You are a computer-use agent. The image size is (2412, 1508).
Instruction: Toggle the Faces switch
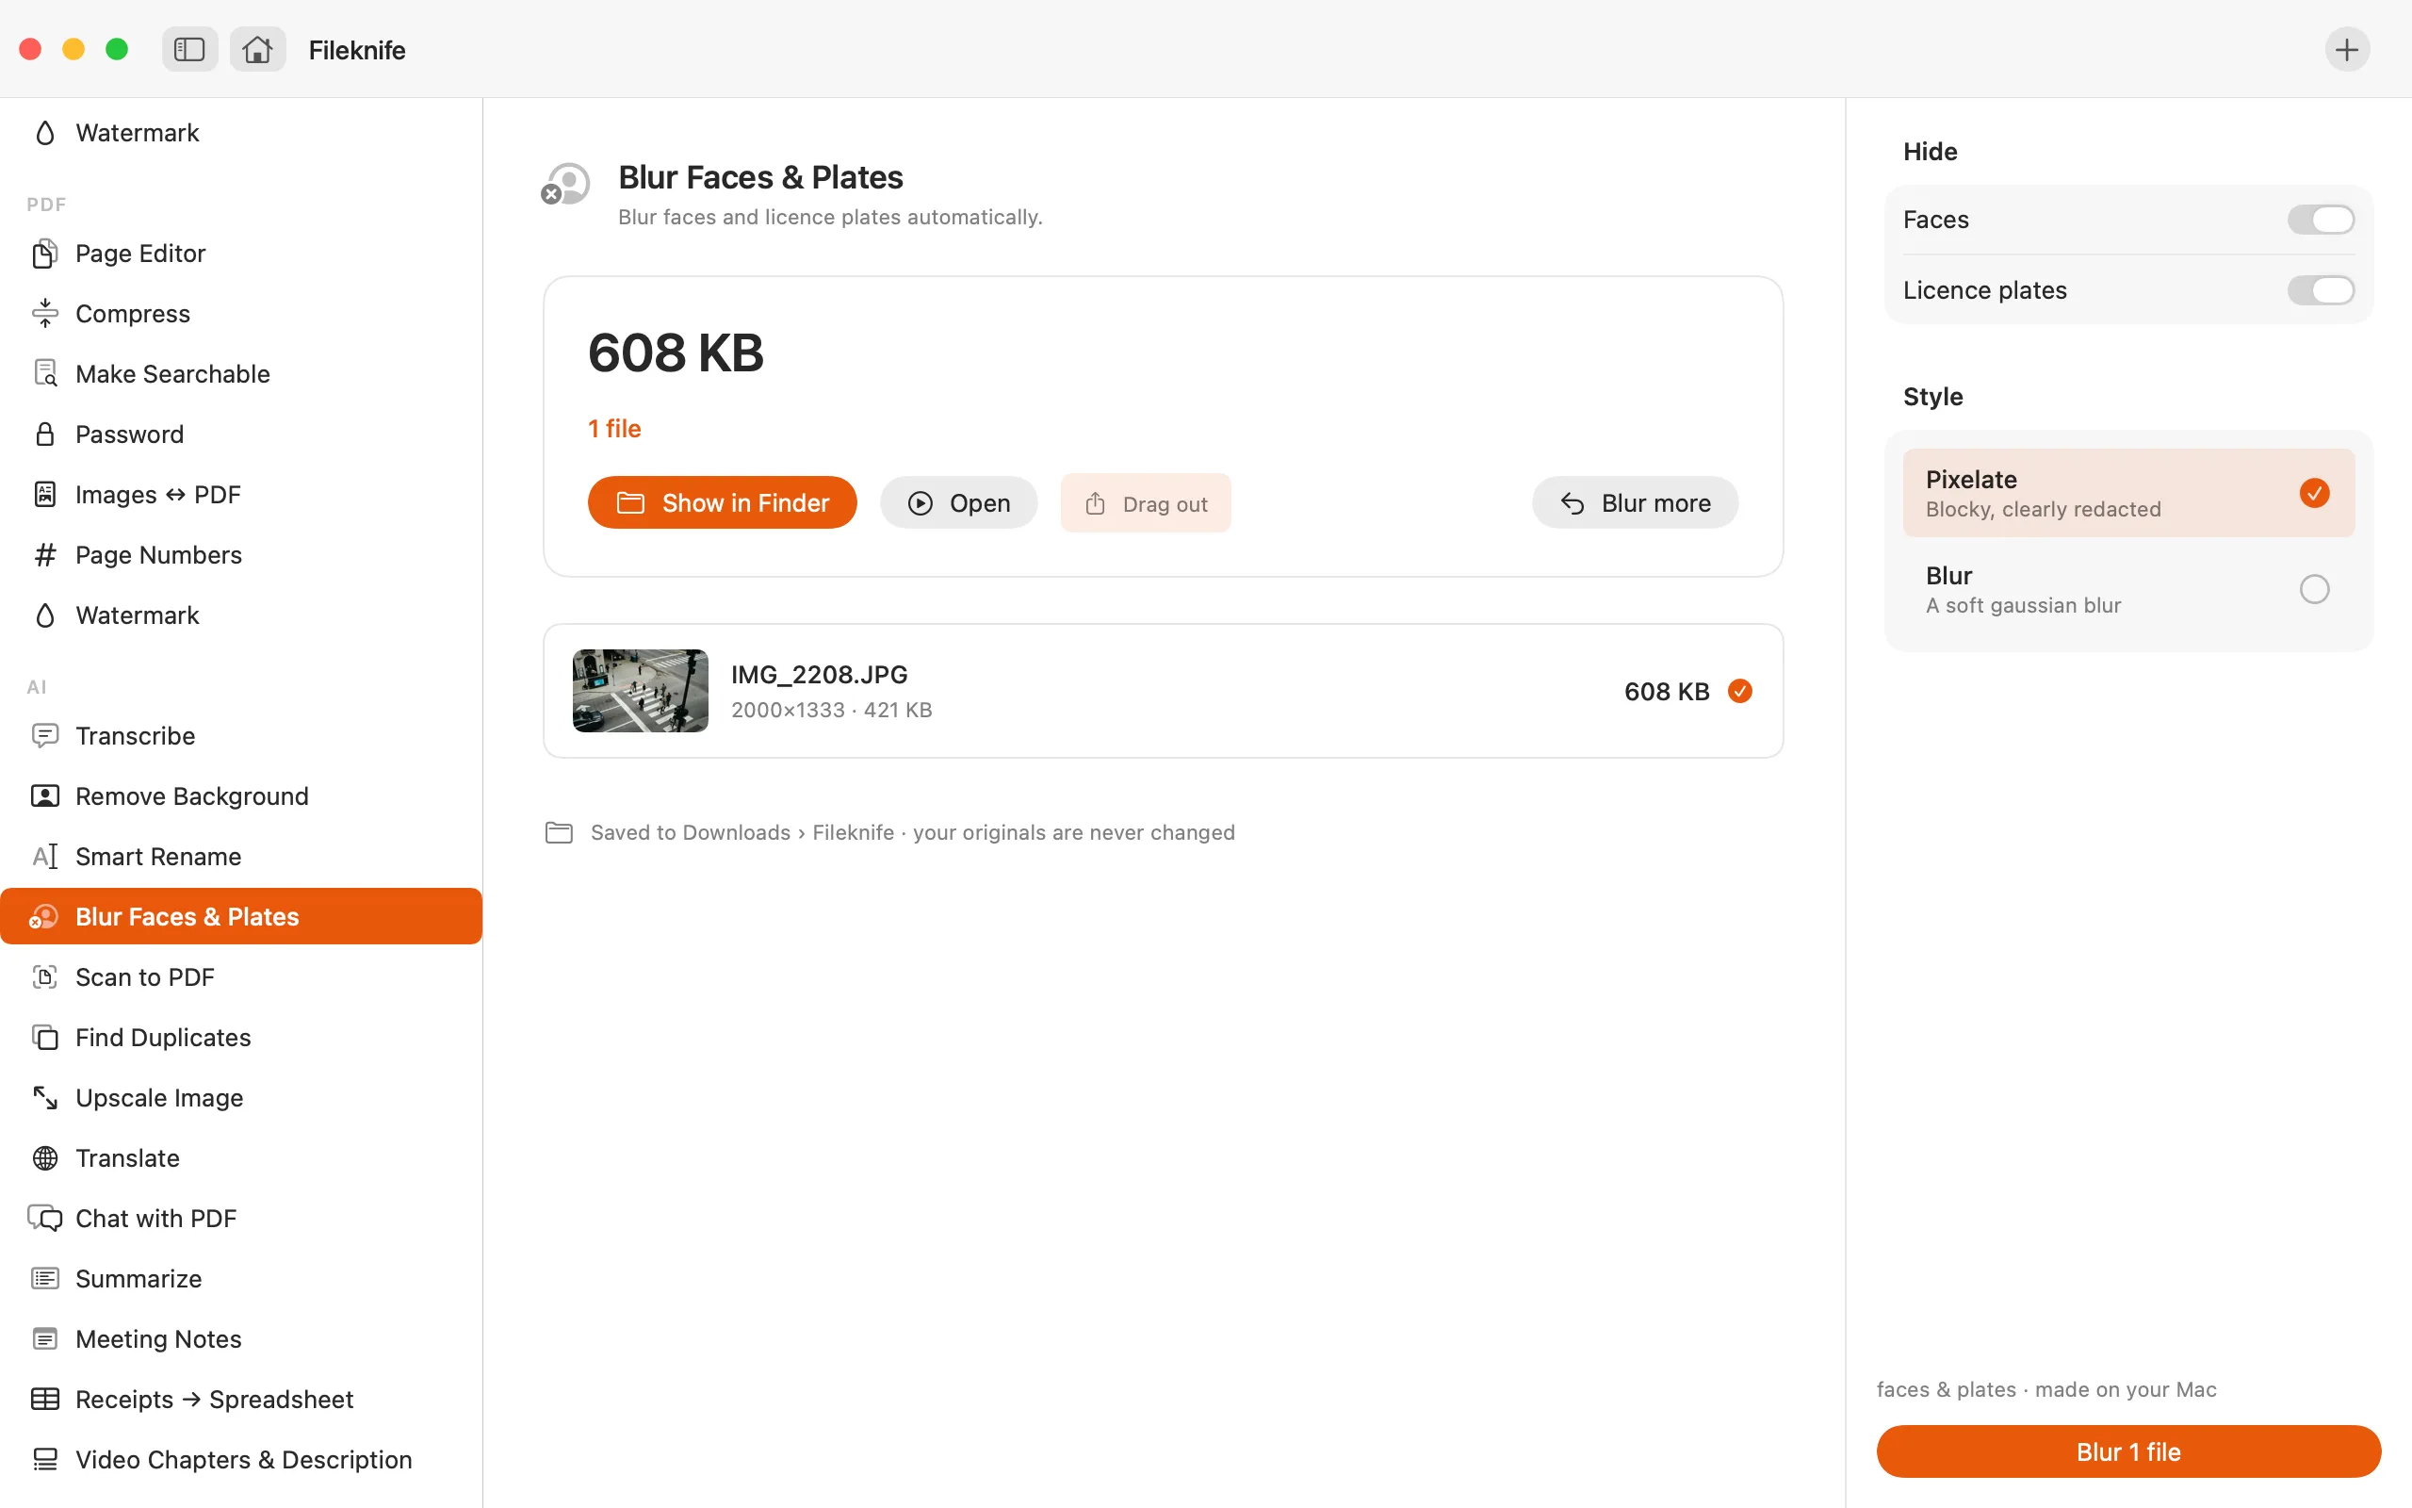click(2321, 220)
